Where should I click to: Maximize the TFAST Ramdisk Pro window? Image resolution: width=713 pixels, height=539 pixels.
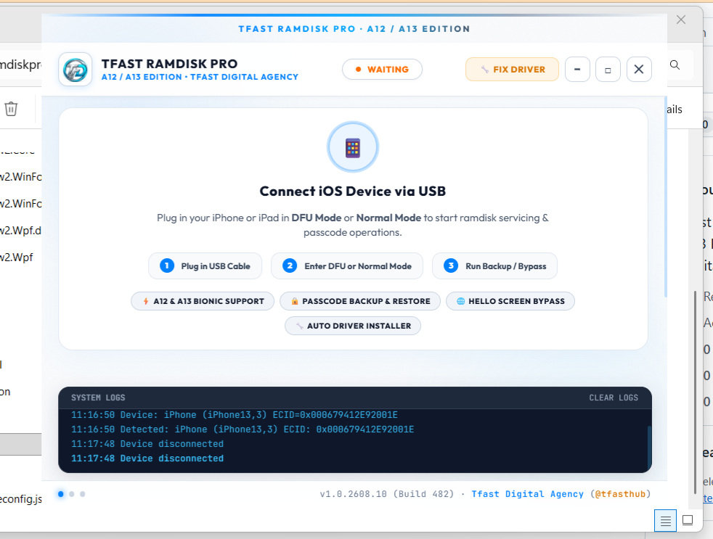[x=608, y=70]
